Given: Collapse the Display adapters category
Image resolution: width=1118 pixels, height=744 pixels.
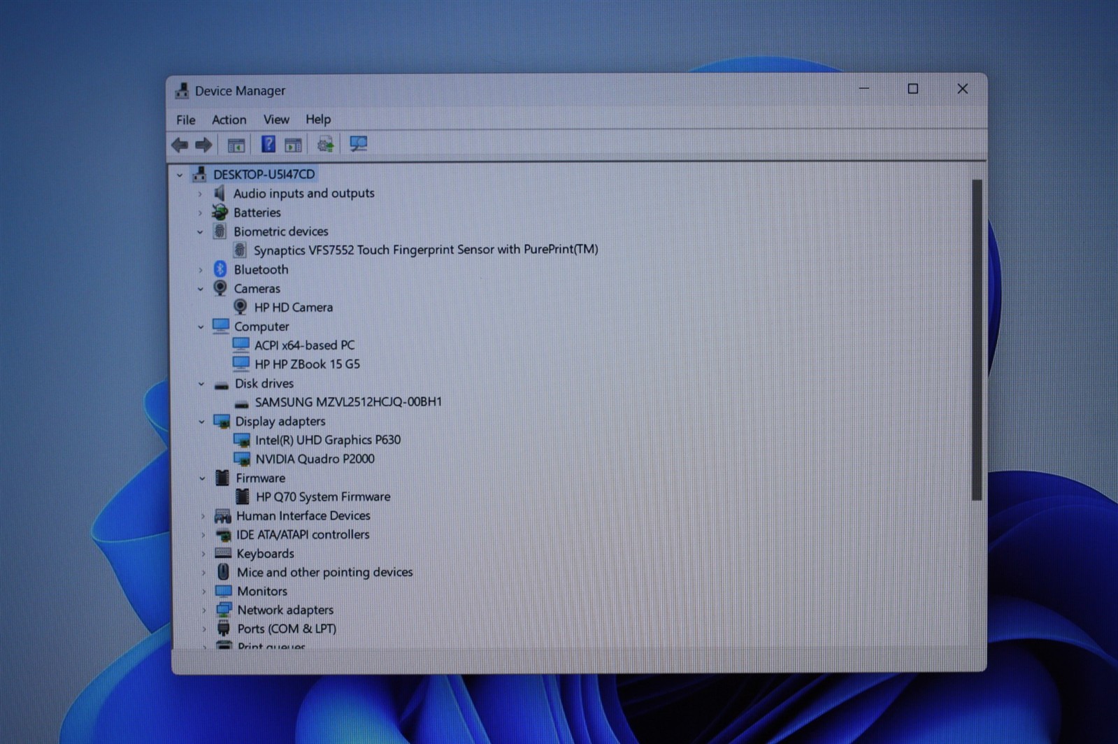Looking at the screenshot, I should 202,422.
